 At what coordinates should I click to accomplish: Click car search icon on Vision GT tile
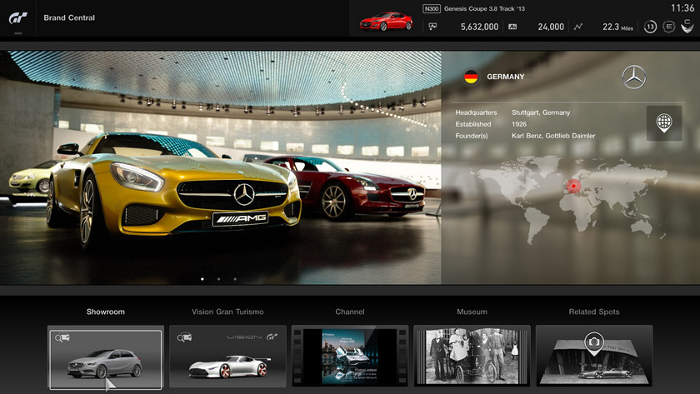click(x=184, y=338)
